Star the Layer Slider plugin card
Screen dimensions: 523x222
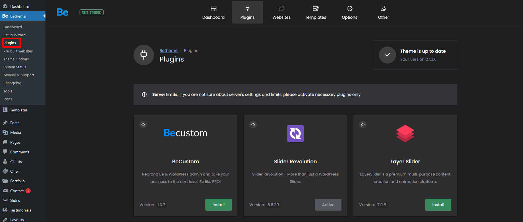[363, 124]
